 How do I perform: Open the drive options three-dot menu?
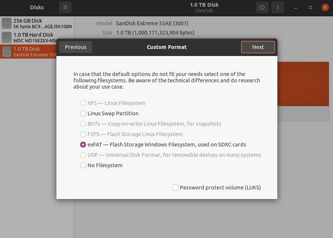point(278,7)
